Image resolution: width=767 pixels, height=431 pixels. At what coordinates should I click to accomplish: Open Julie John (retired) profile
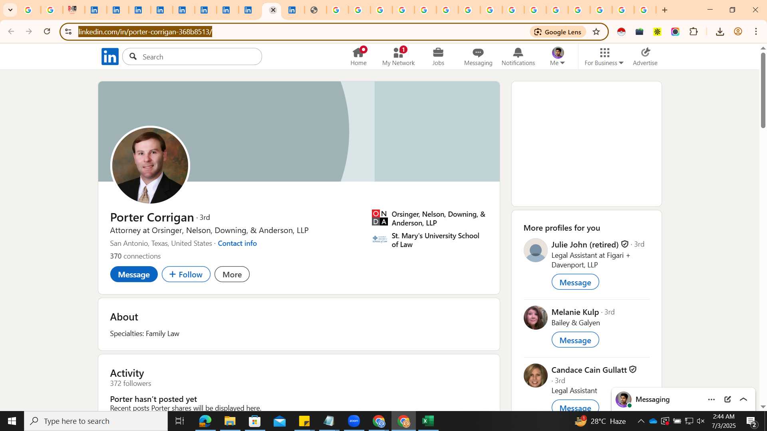[x=585, y=244]
